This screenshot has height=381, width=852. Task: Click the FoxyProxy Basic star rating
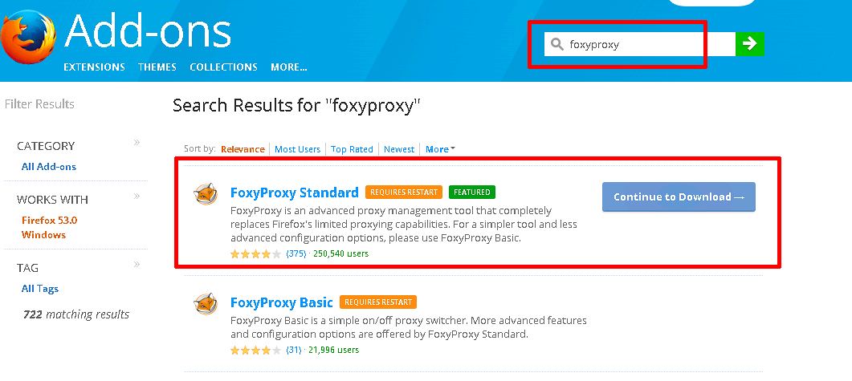click(256, 351)
